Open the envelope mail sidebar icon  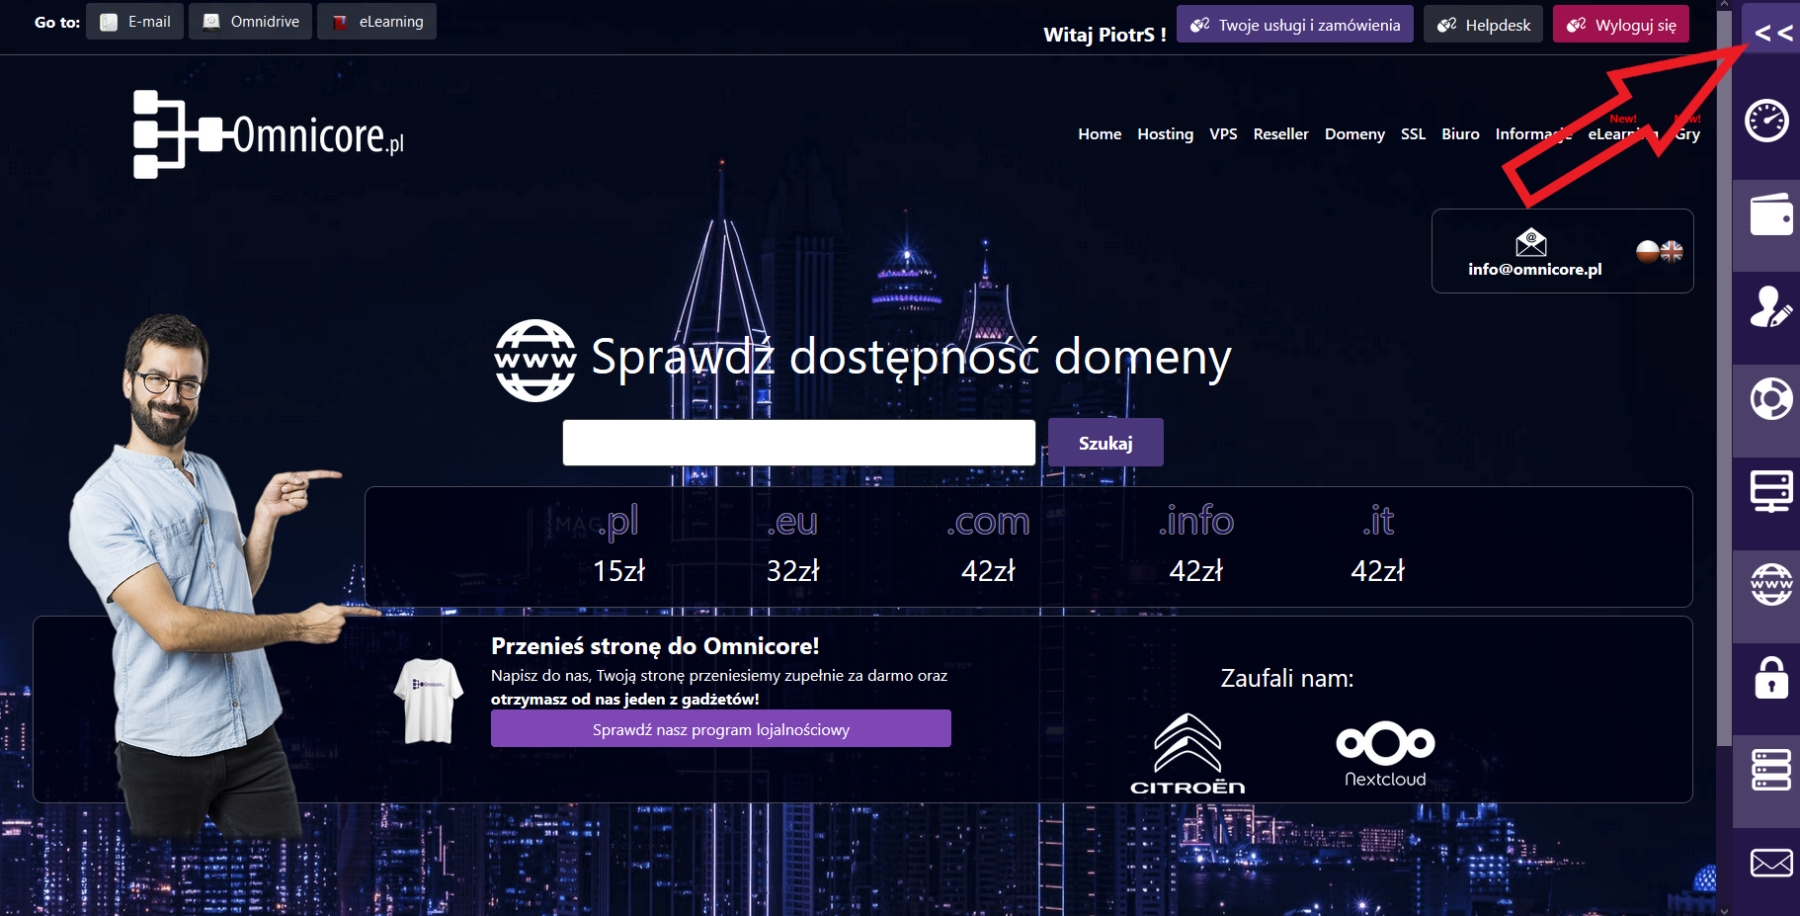(1770, 863)
